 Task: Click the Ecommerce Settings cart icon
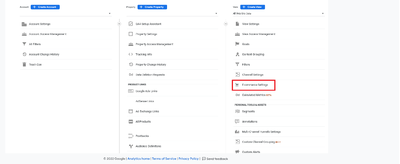[x=237, y=85]
